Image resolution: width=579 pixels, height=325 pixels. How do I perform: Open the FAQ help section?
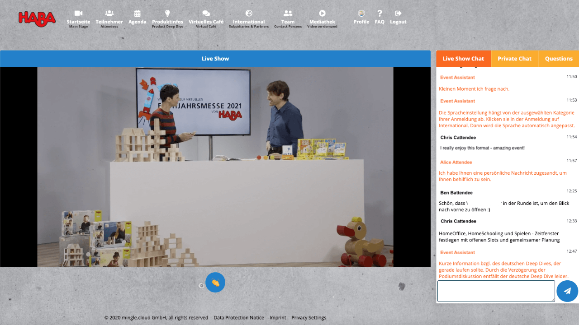[x=380, y=18]
